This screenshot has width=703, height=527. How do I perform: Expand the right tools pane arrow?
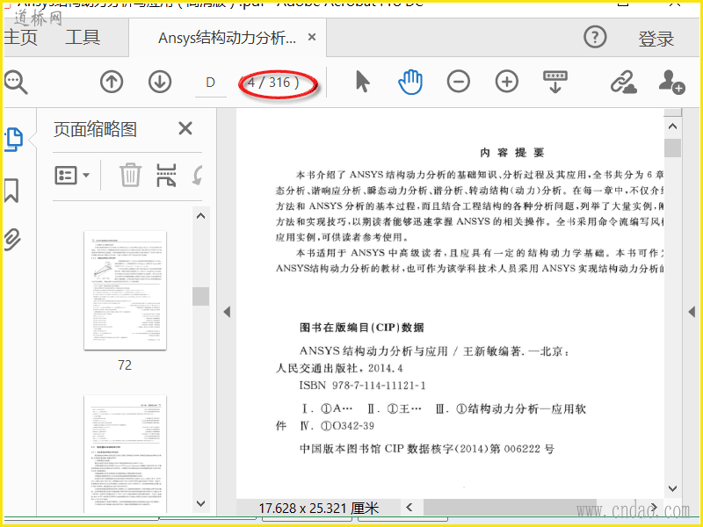[x=692, y=312]
